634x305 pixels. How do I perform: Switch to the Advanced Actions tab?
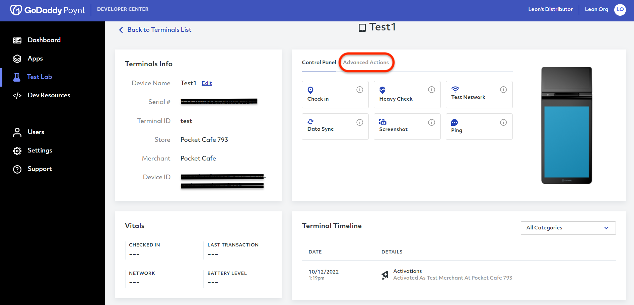point(366,63)
